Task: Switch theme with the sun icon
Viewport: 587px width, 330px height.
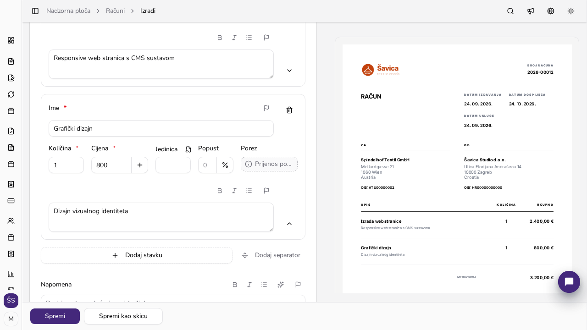Action: (x=571, y=11)
